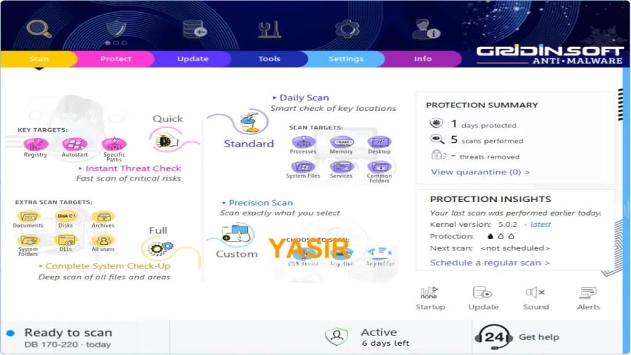Click the database Update icon at top
This screenshot has height=355, width=631.
(x=194, y=29)
